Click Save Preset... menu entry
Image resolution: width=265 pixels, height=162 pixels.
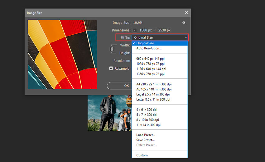click(x=160, y=140)
